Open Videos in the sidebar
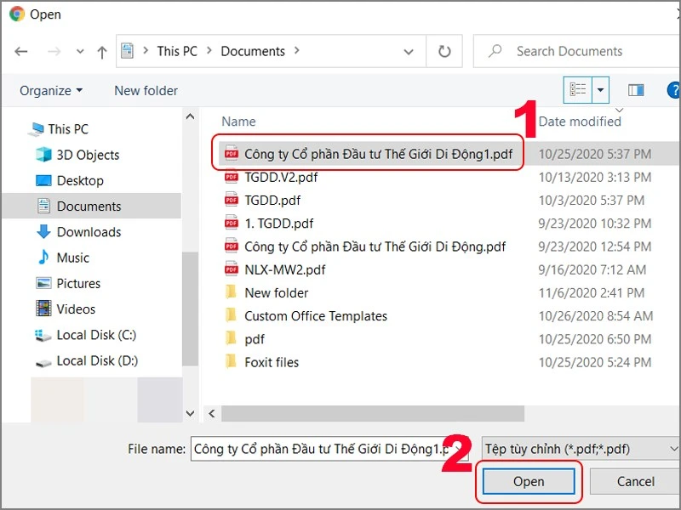The image size is (681, 510). point(76,309)
